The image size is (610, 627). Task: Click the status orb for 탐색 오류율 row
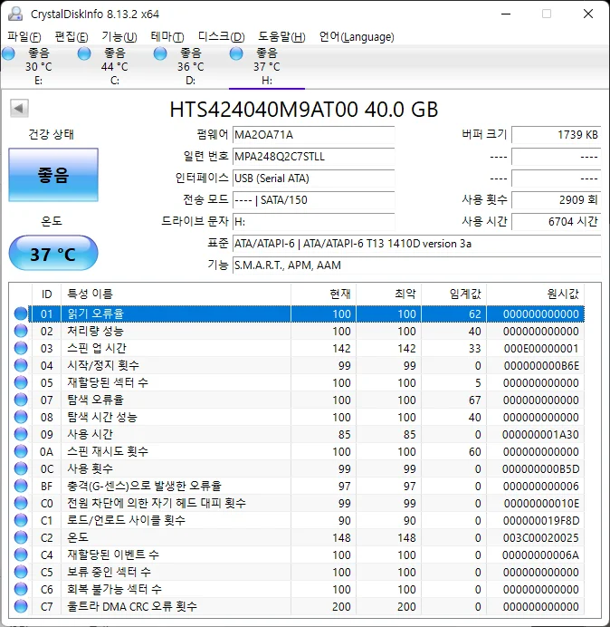tap(21, 400)
